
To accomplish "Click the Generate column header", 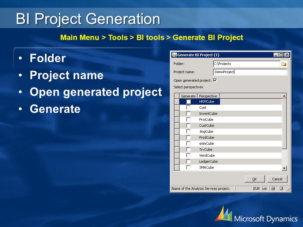I will point(188,96).
